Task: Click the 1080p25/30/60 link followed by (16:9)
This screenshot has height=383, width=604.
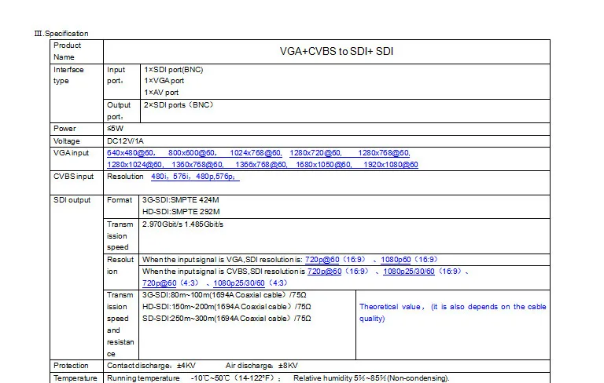Action: pyautogui.click(x=410, y=271)
